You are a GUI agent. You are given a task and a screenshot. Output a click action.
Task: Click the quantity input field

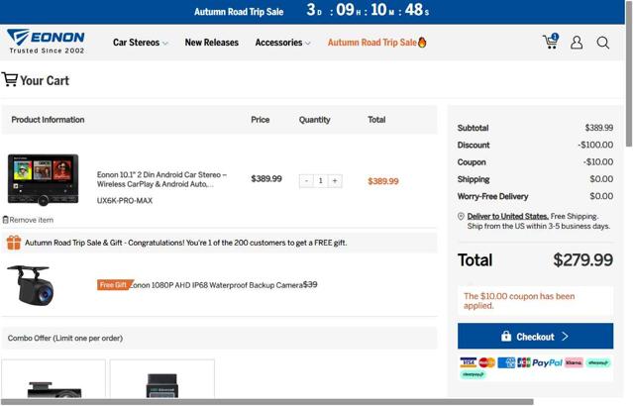click(321, 181)
